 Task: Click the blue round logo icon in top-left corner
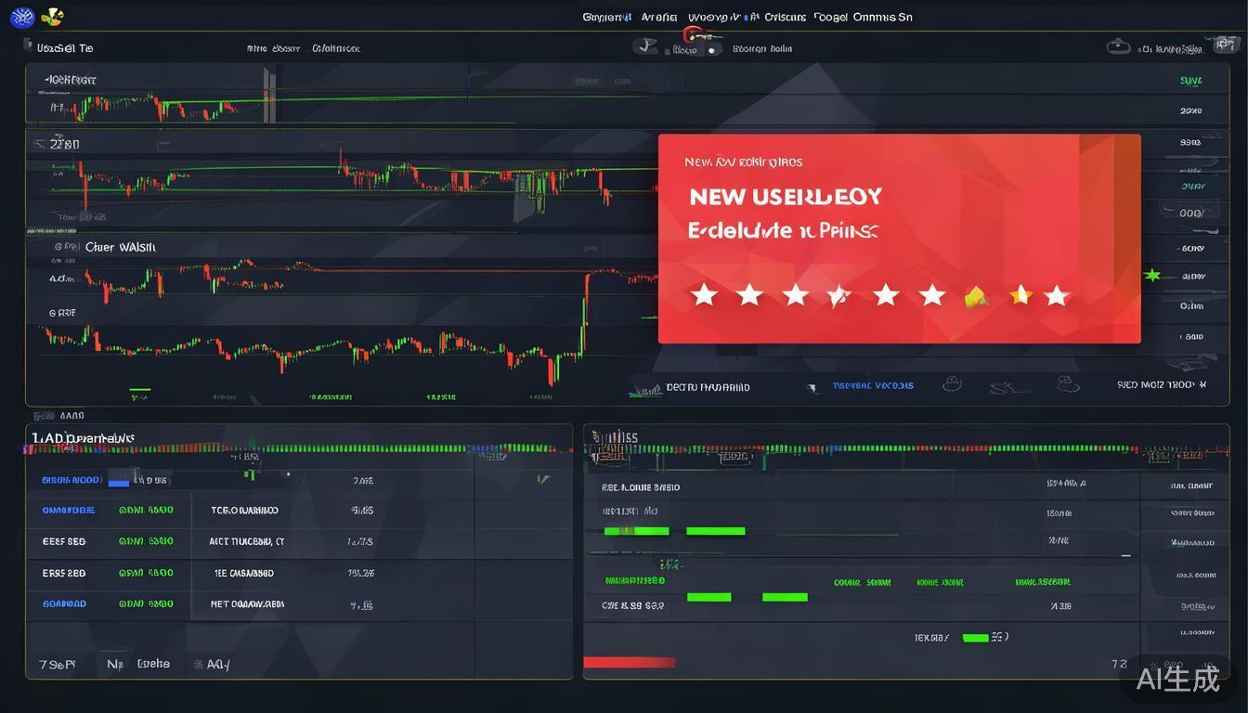coord(21,17)
